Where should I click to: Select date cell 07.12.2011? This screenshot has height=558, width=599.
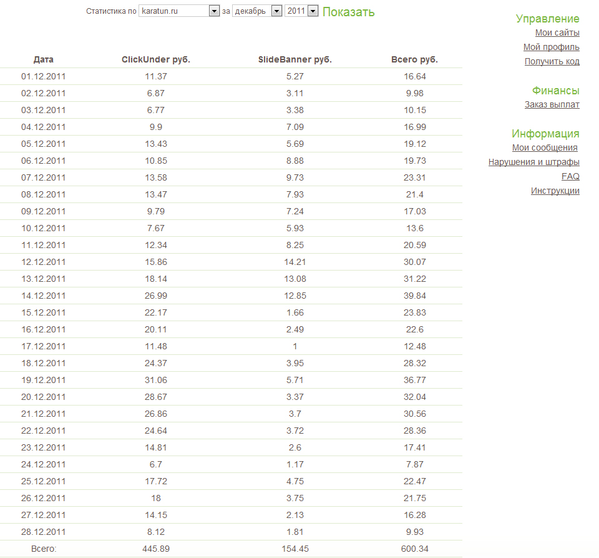click(44, 177)
